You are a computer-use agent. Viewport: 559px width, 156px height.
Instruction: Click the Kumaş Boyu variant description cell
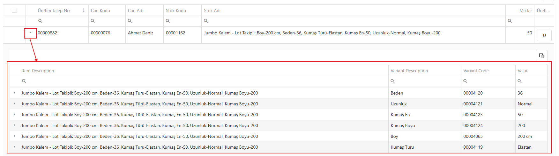(403, 125)
